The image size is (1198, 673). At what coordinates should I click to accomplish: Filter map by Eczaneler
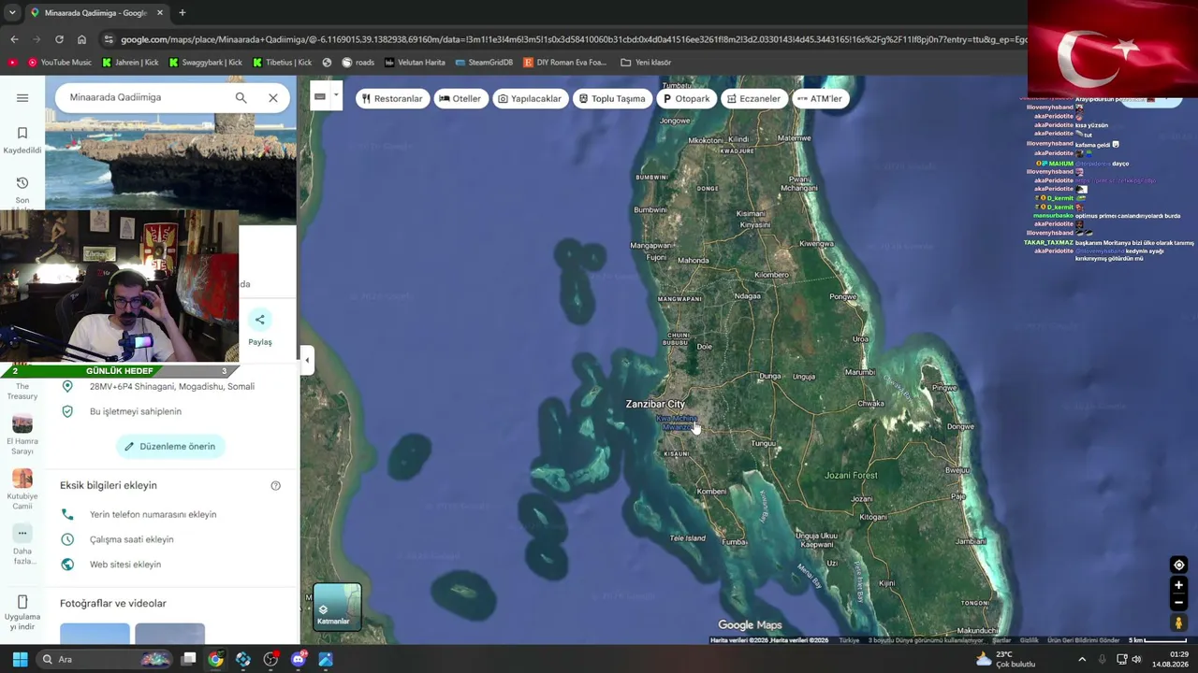(x=753, y=98)
